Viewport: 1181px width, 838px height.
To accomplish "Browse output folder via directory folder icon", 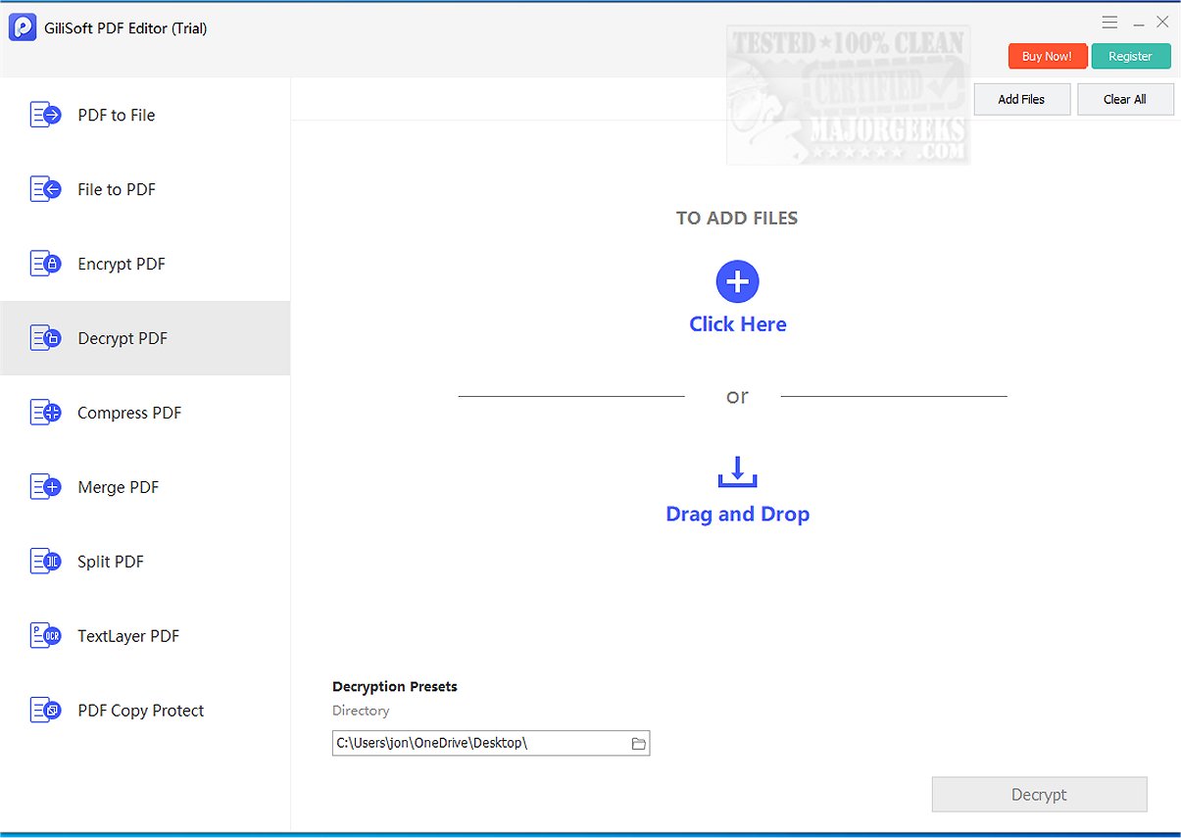I will (638, 744).
